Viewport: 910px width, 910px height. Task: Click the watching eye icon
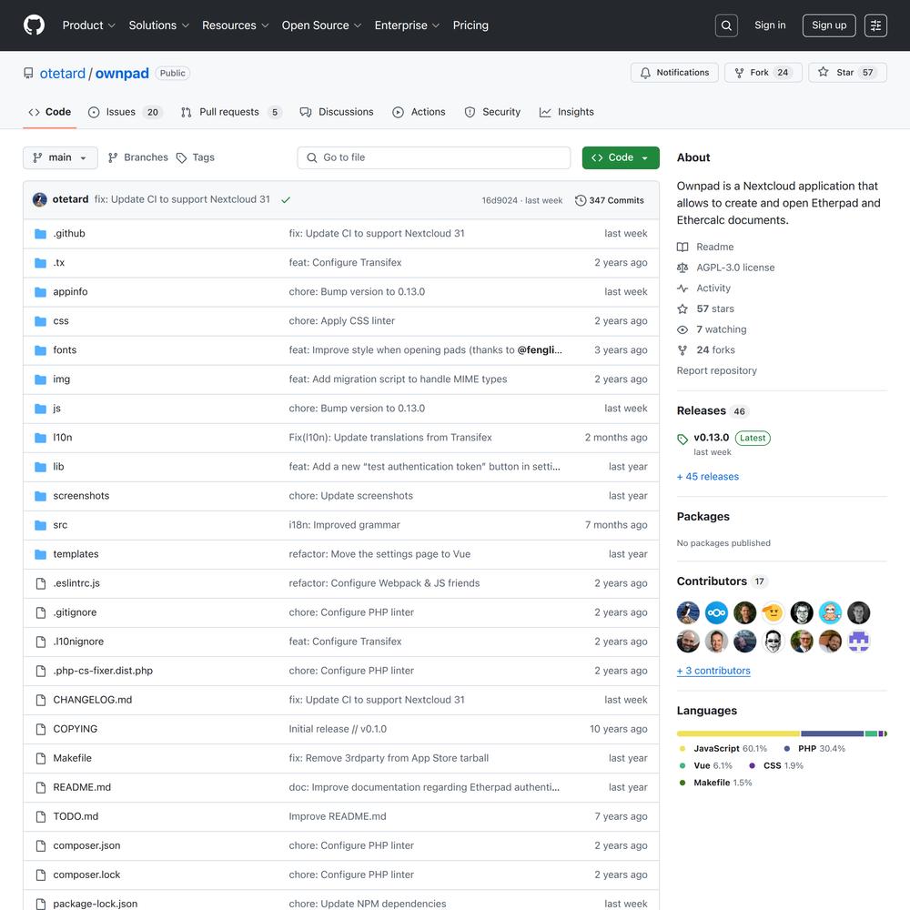tap(682, 329)
